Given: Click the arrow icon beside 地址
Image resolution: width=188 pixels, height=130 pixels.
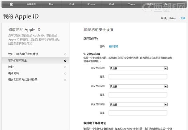Looking at the screenshot, I should tap(65, 67).
